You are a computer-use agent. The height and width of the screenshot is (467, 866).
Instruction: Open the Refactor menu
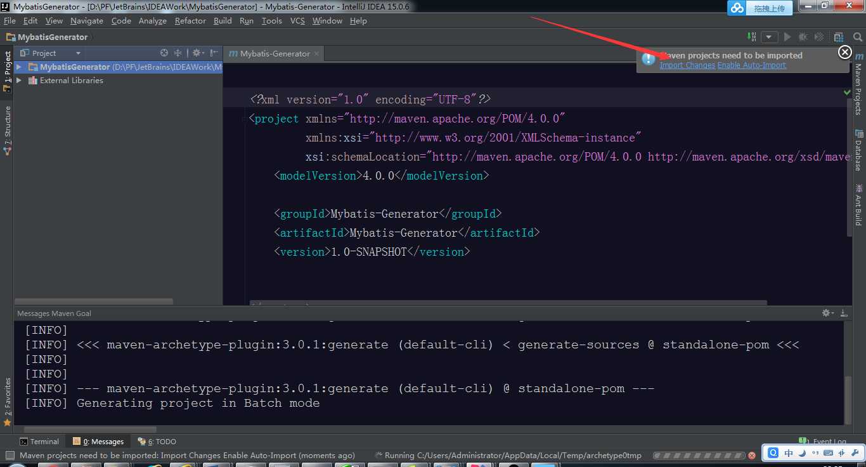coord(190,21)
